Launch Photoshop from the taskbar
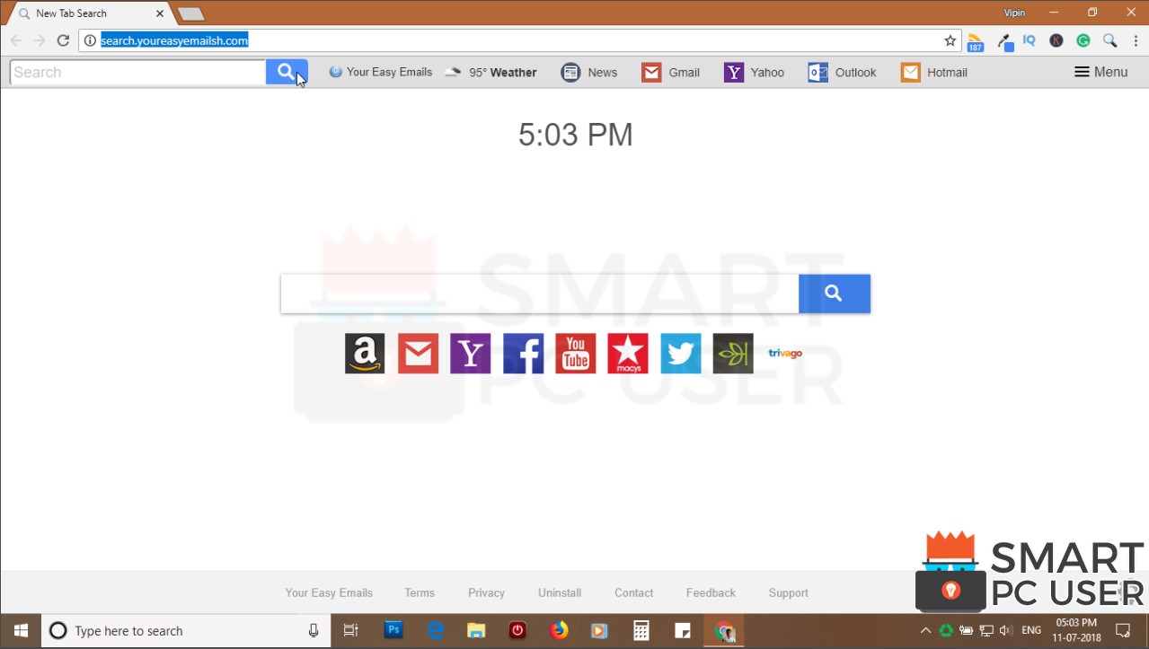The height and width of the screenshot is (649, 1149). 393,631
